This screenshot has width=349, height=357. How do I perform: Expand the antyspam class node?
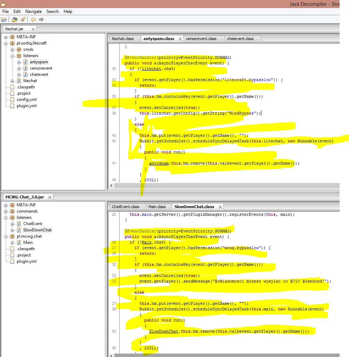pos(19,62)
